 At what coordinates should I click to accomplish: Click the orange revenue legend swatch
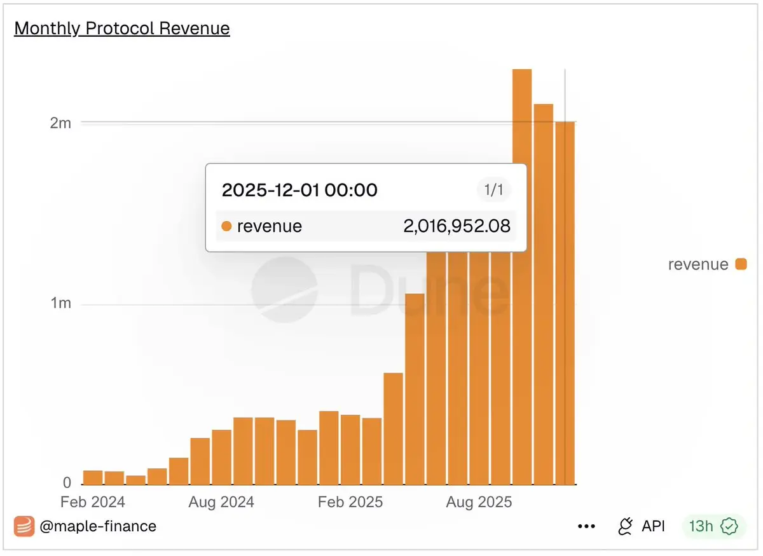click(x=741, y=264)
